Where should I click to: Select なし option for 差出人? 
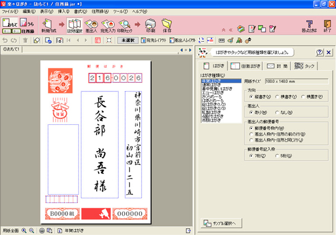(x=278, y=112)
